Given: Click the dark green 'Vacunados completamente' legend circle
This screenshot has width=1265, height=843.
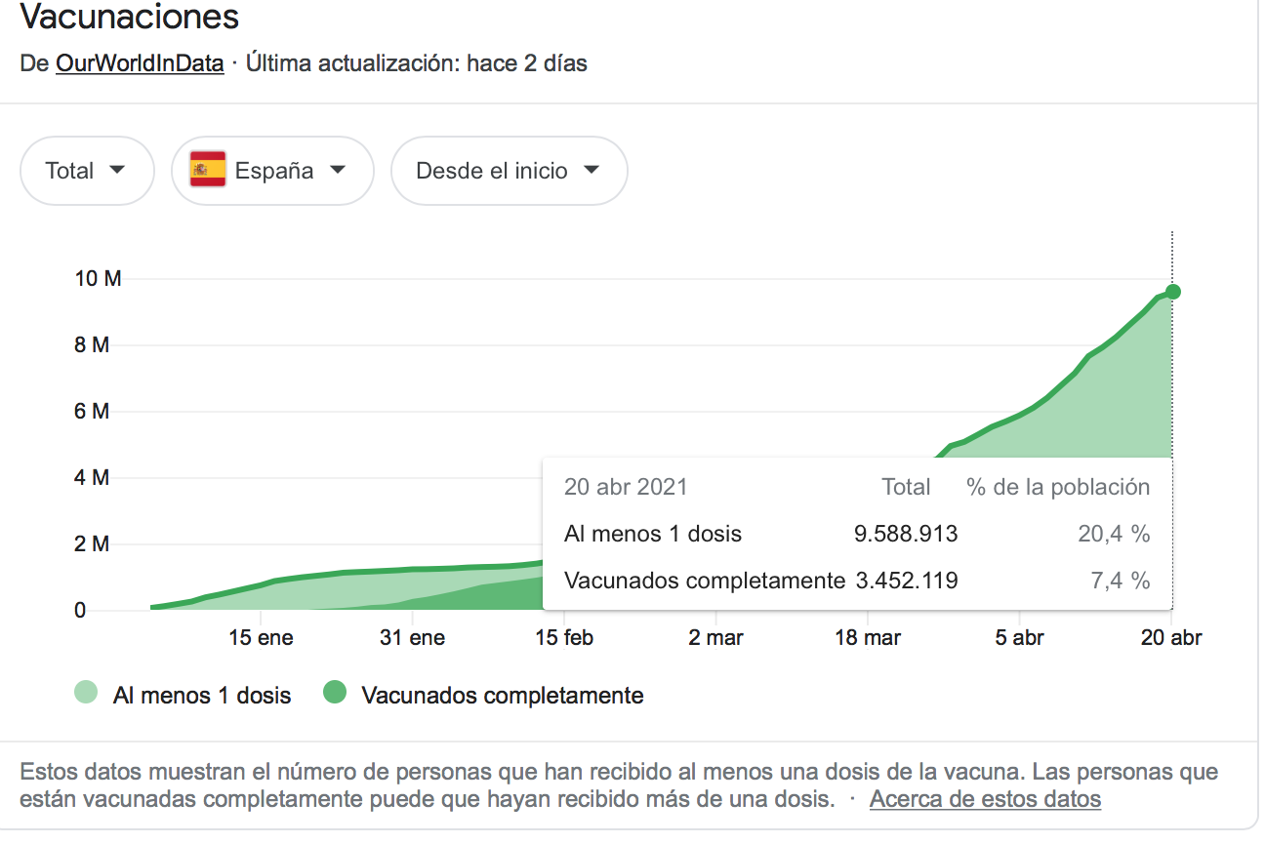Looking at the screenshot, I should point(336,694).
